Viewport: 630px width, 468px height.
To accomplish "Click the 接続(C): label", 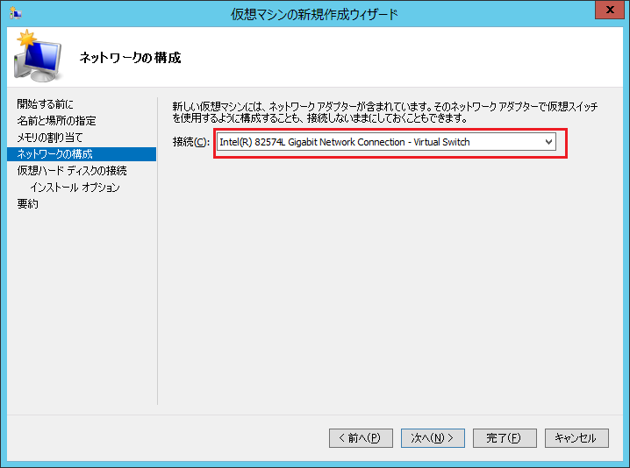I will [x=191, y=142].
